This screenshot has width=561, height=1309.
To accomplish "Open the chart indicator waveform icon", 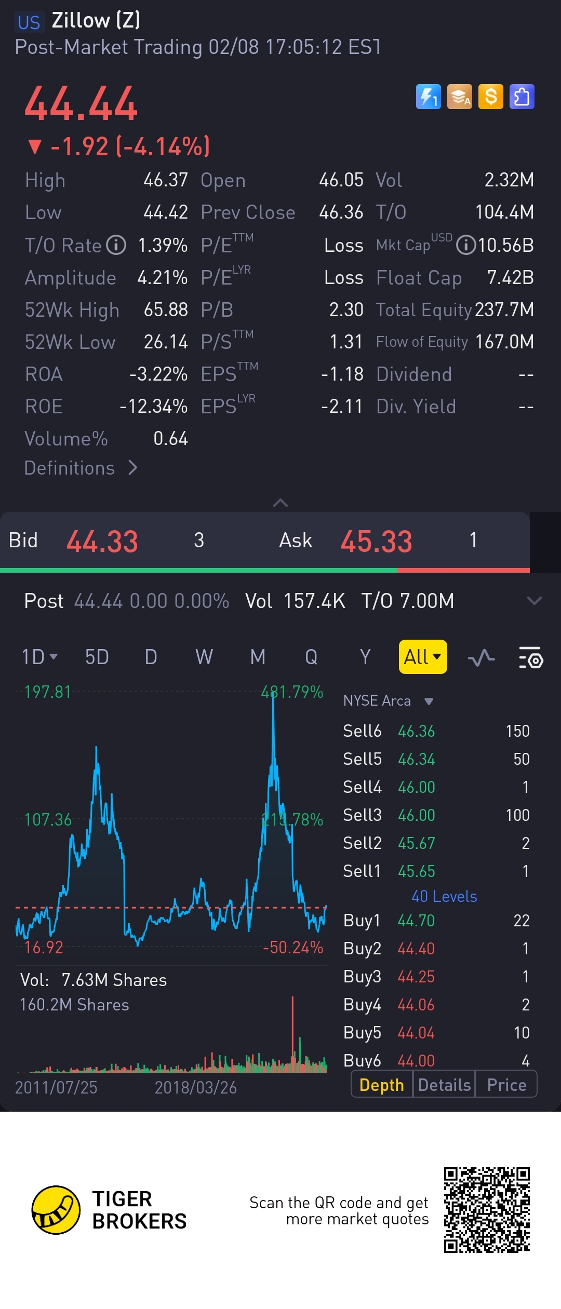I will point(481,657).
